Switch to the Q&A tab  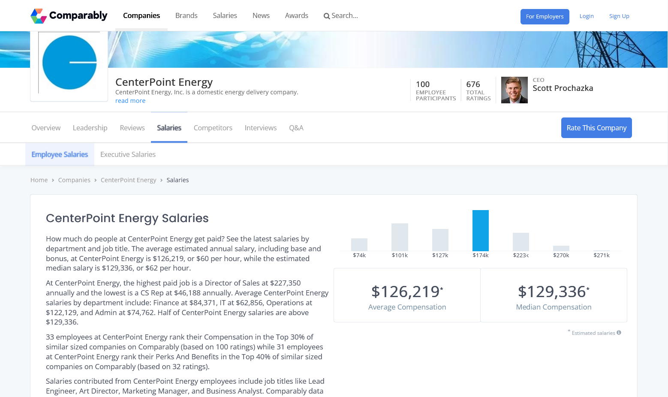296,128
